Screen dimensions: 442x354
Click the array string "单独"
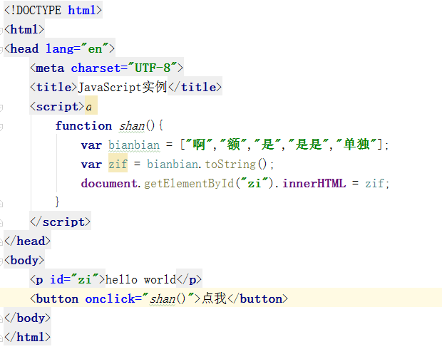(356, 145)
